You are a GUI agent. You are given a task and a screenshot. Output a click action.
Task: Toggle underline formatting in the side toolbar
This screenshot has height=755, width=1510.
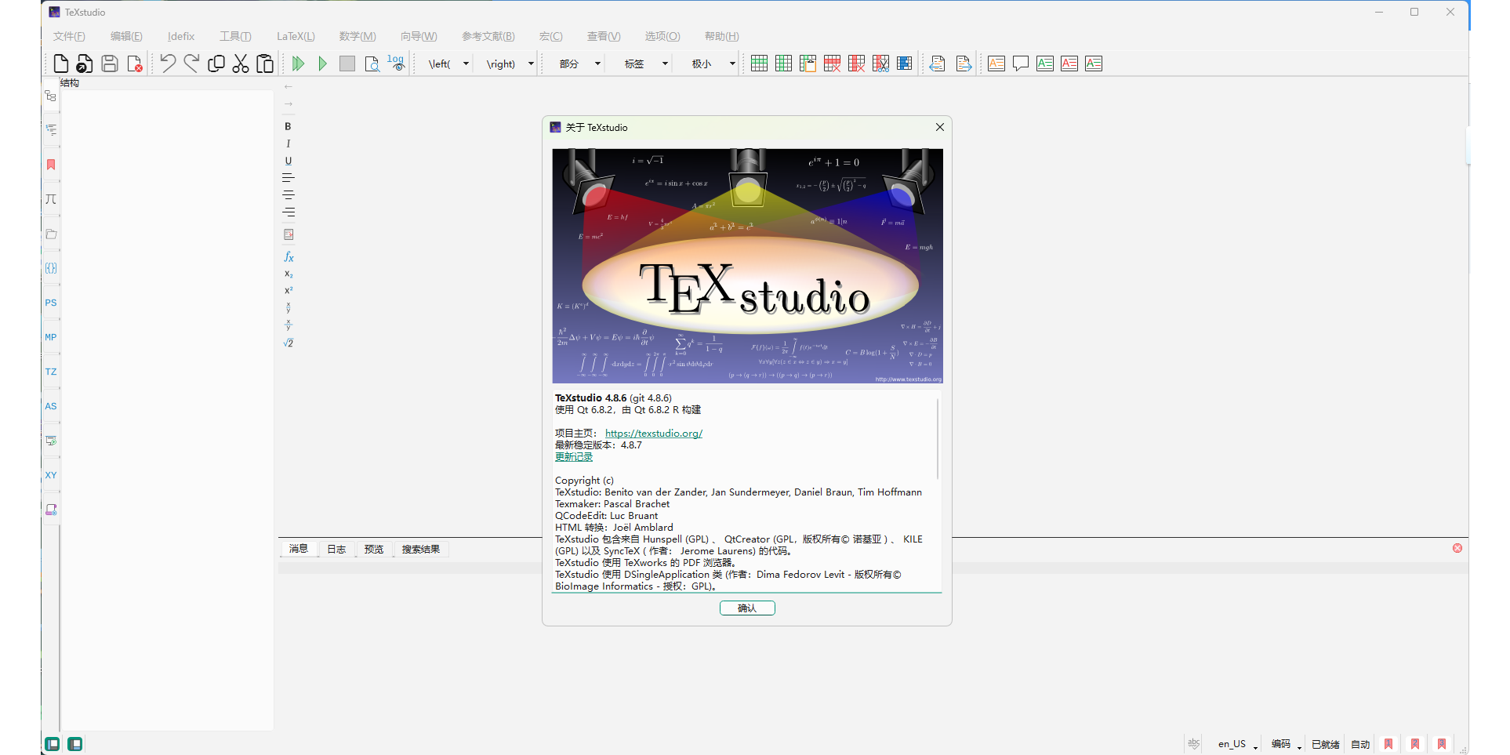pos(289,161)
